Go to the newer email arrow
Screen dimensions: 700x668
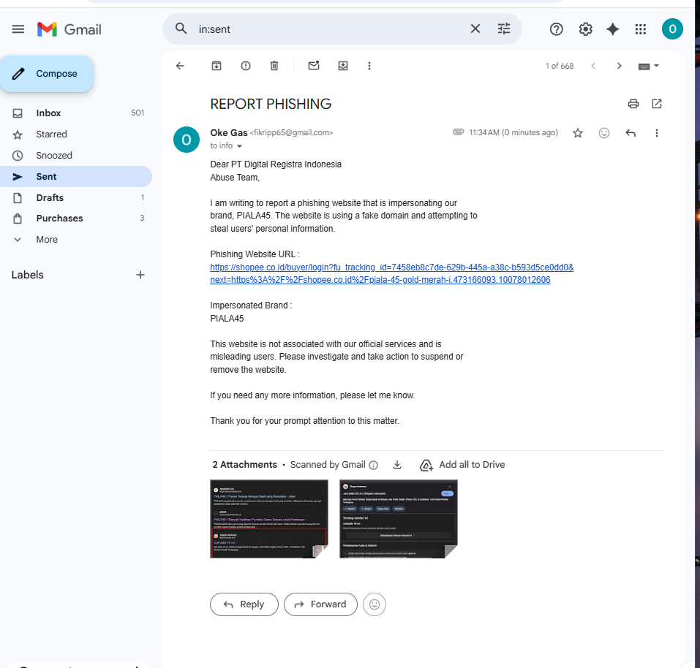593,66
